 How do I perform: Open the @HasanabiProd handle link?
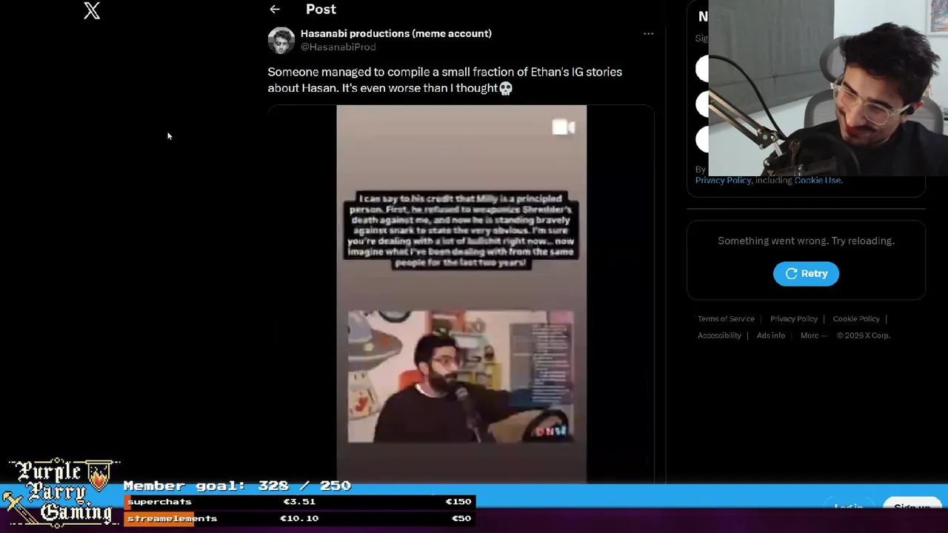(338, 47)
